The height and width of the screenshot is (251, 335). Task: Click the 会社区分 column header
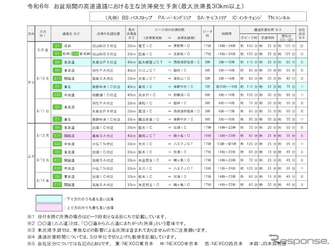click(x=301, y=33)
